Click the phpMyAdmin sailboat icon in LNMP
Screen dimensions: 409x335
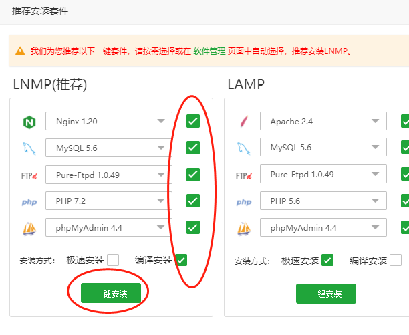(x=29, y=229)
